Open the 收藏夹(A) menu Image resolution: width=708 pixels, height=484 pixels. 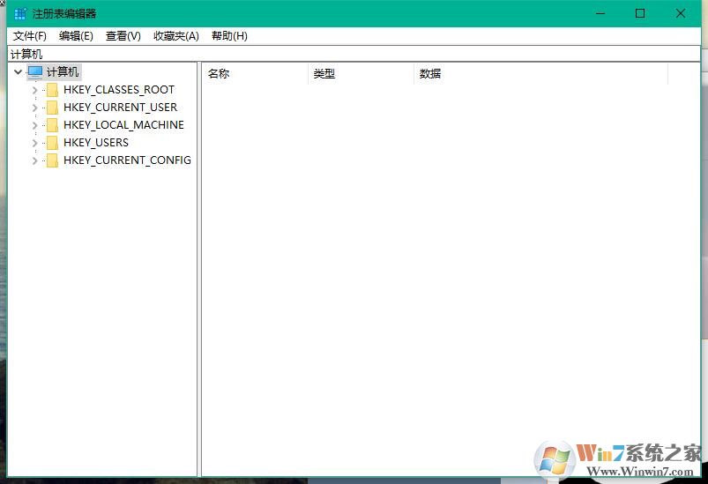(176, 36)
